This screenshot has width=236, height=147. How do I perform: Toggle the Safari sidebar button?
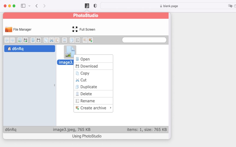(x=23, y=6)
